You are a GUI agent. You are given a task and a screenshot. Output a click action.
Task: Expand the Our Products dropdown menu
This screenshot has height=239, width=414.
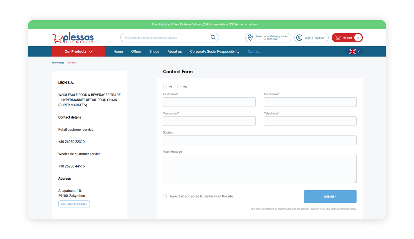point(78,51)
